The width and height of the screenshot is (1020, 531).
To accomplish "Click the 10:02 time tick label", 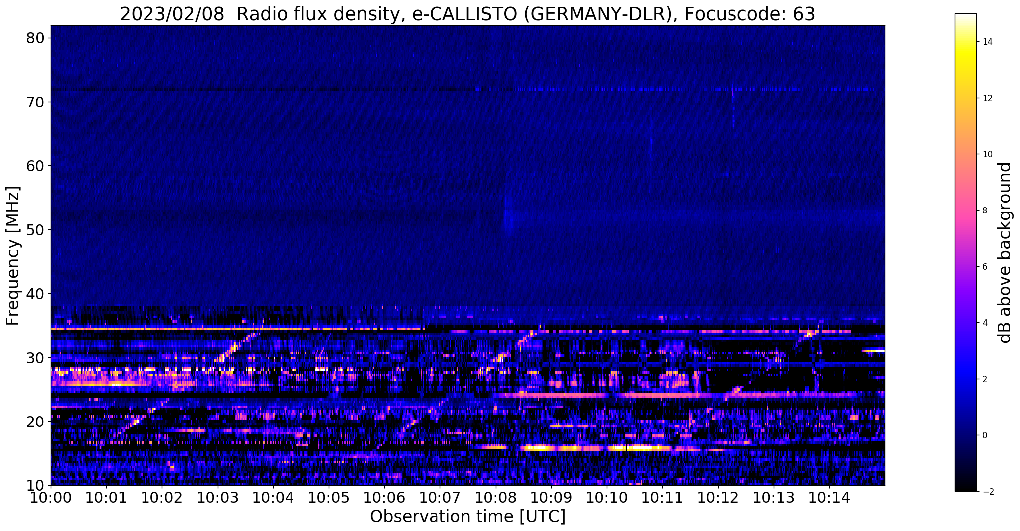I will [162, 497].
